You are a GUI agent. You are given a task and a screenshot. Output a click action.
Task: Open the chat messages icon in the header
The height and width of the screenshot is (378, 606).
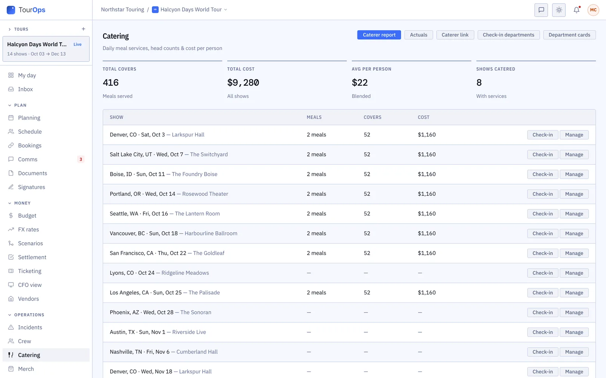point(541,10)
